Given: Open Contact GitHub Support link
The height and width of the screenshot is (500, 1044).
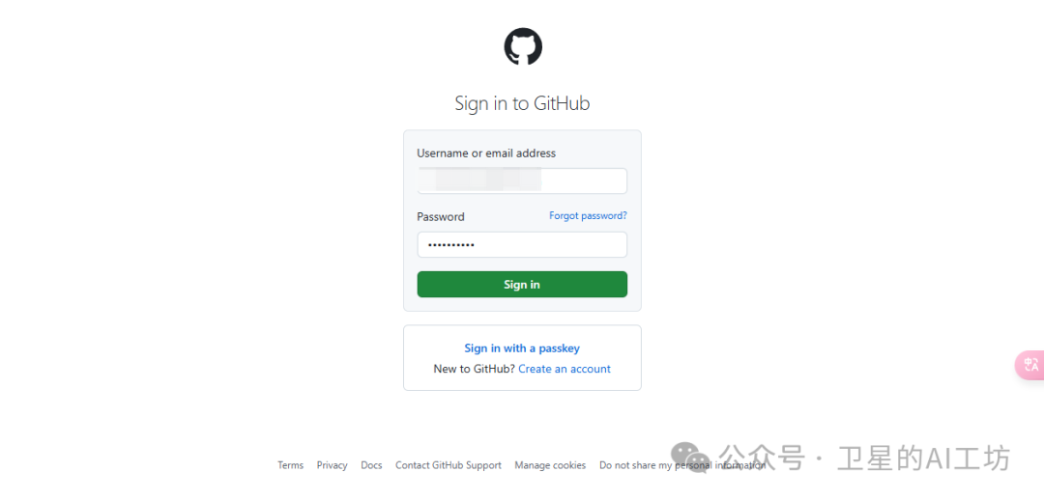Looking at the screenshot, I should point(449,465).
